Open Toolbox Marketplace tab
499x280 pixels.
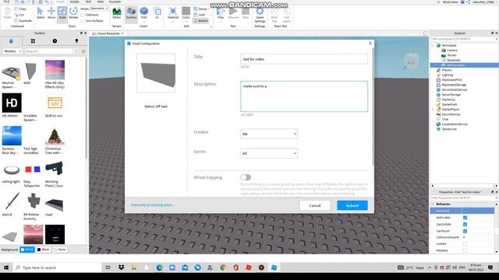click(11, 41)
